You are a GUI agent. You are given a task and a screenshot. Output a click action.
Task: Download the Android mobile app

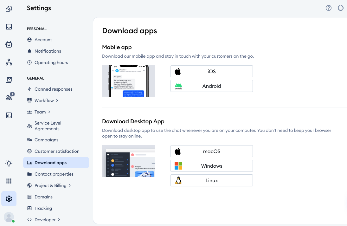(x=211, y=86)
